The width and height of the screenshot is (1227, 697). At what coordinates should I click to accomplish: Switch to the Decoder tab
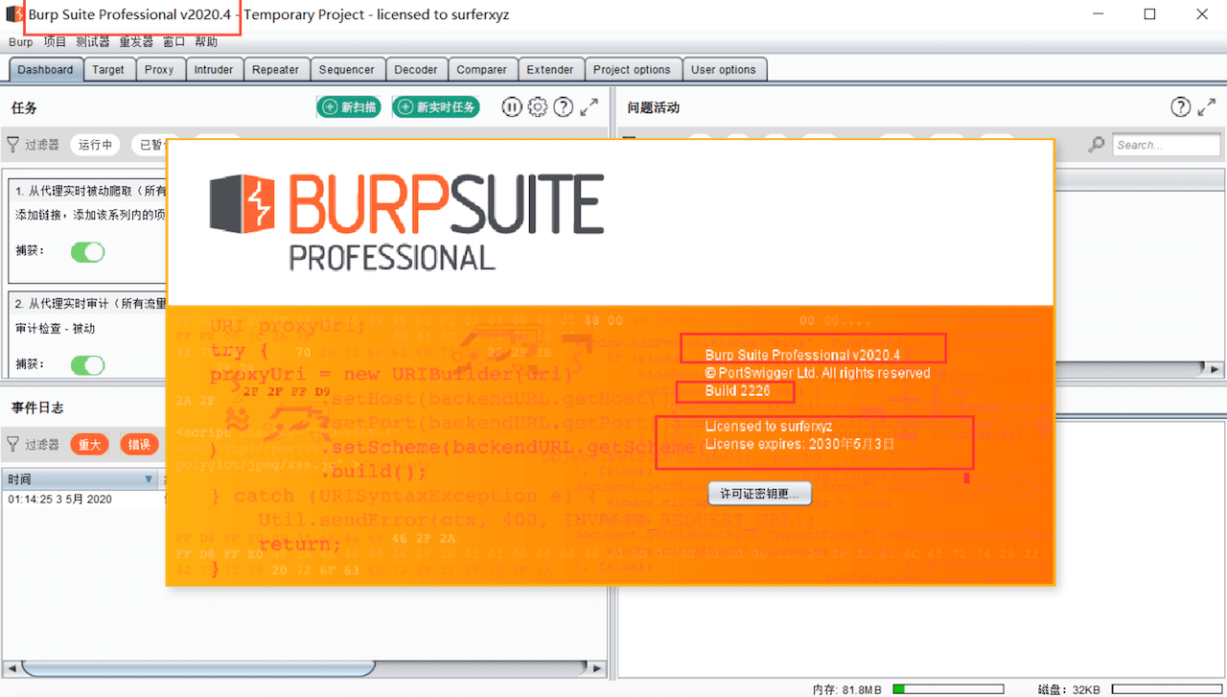416,69
